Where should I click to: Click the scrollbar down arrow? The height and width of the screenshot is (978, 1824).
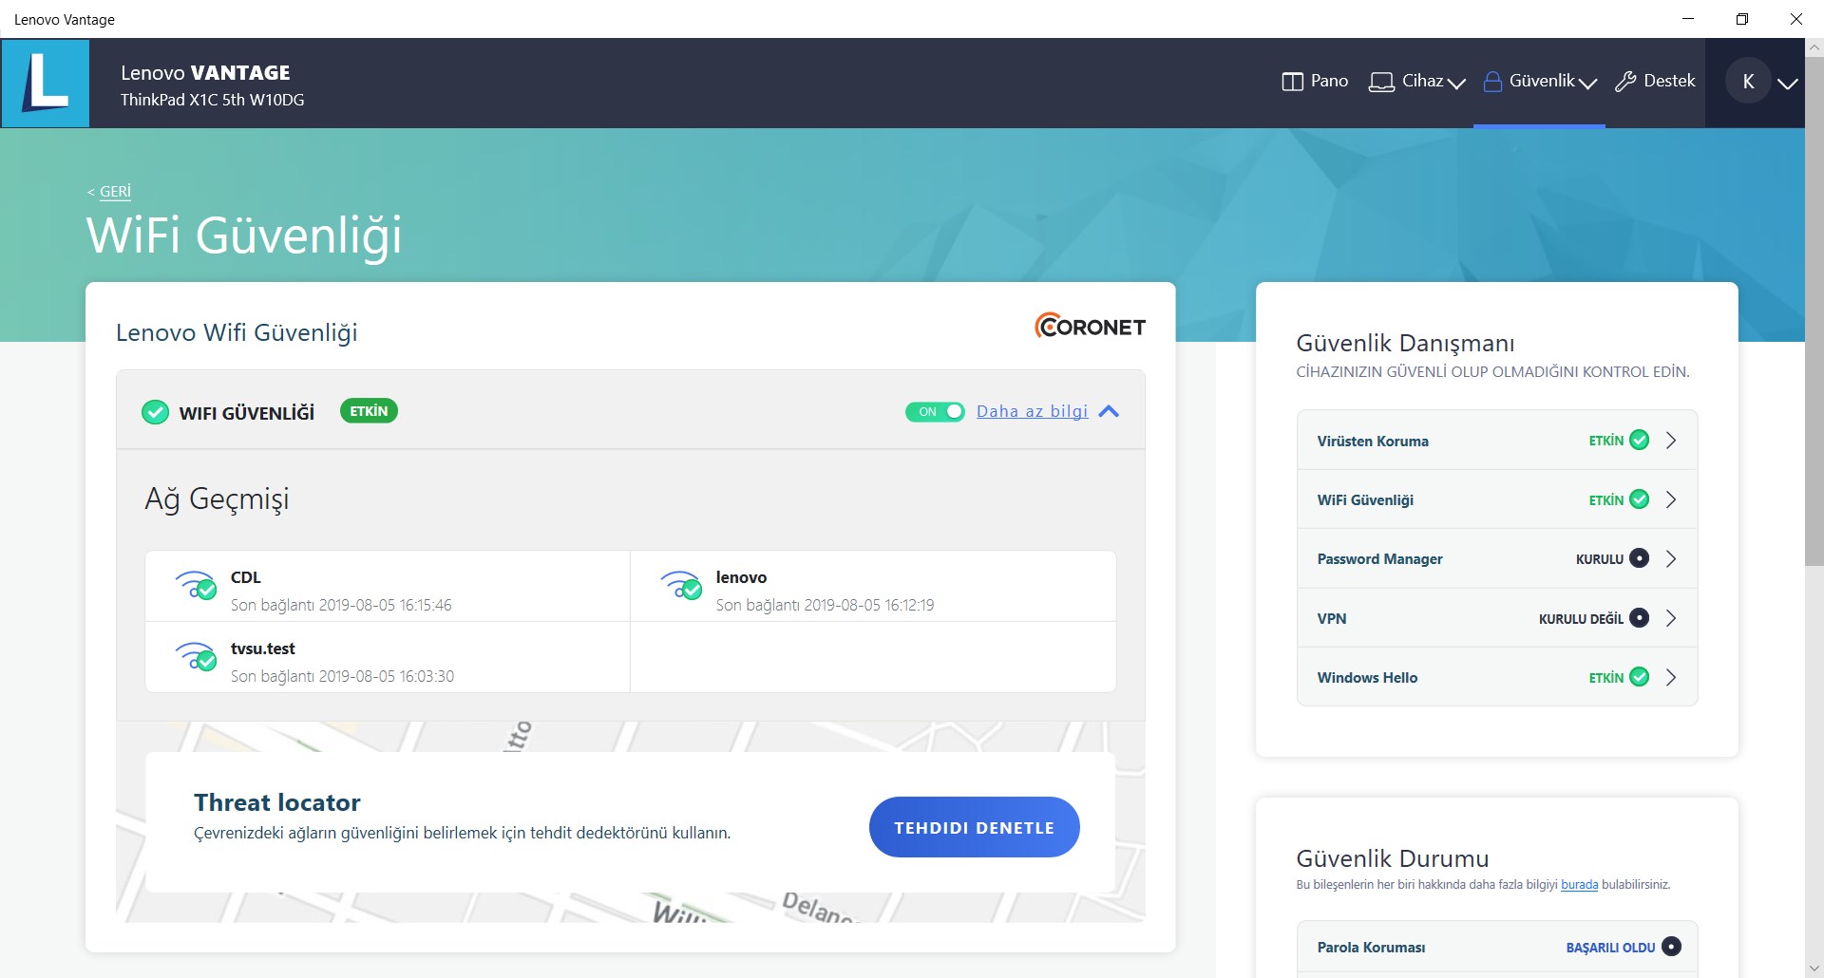1814,969
